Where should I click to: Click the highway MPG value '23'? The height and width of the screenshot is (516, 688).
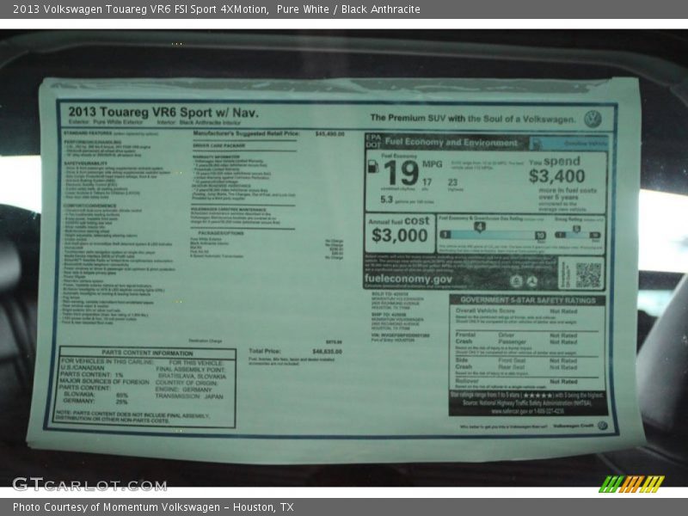pos(452,182)
